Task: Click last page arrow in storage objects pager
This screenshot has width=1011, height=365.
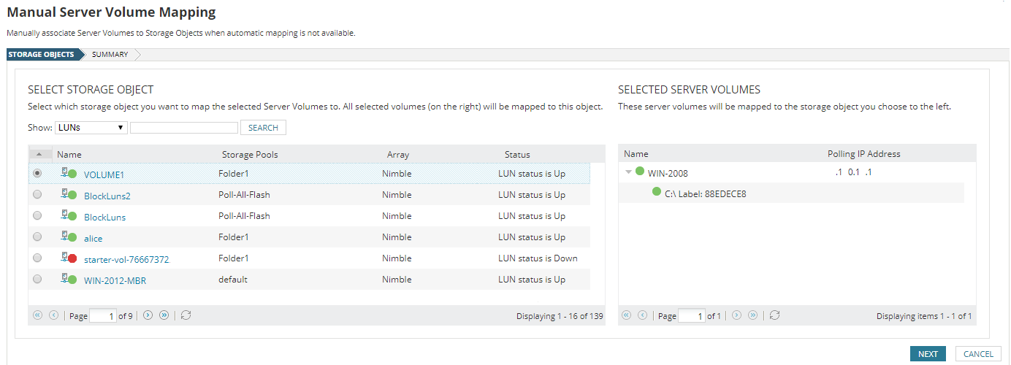Action: click(164, 315)
